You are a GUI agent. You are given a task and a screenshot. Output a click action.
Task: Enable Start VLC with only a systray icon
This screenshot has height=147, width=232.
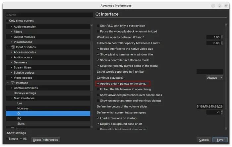tap(98, 26)
